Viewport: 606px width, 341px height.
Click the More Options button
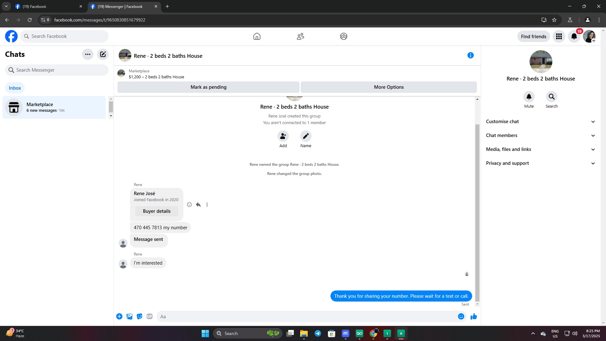(389, 87)
